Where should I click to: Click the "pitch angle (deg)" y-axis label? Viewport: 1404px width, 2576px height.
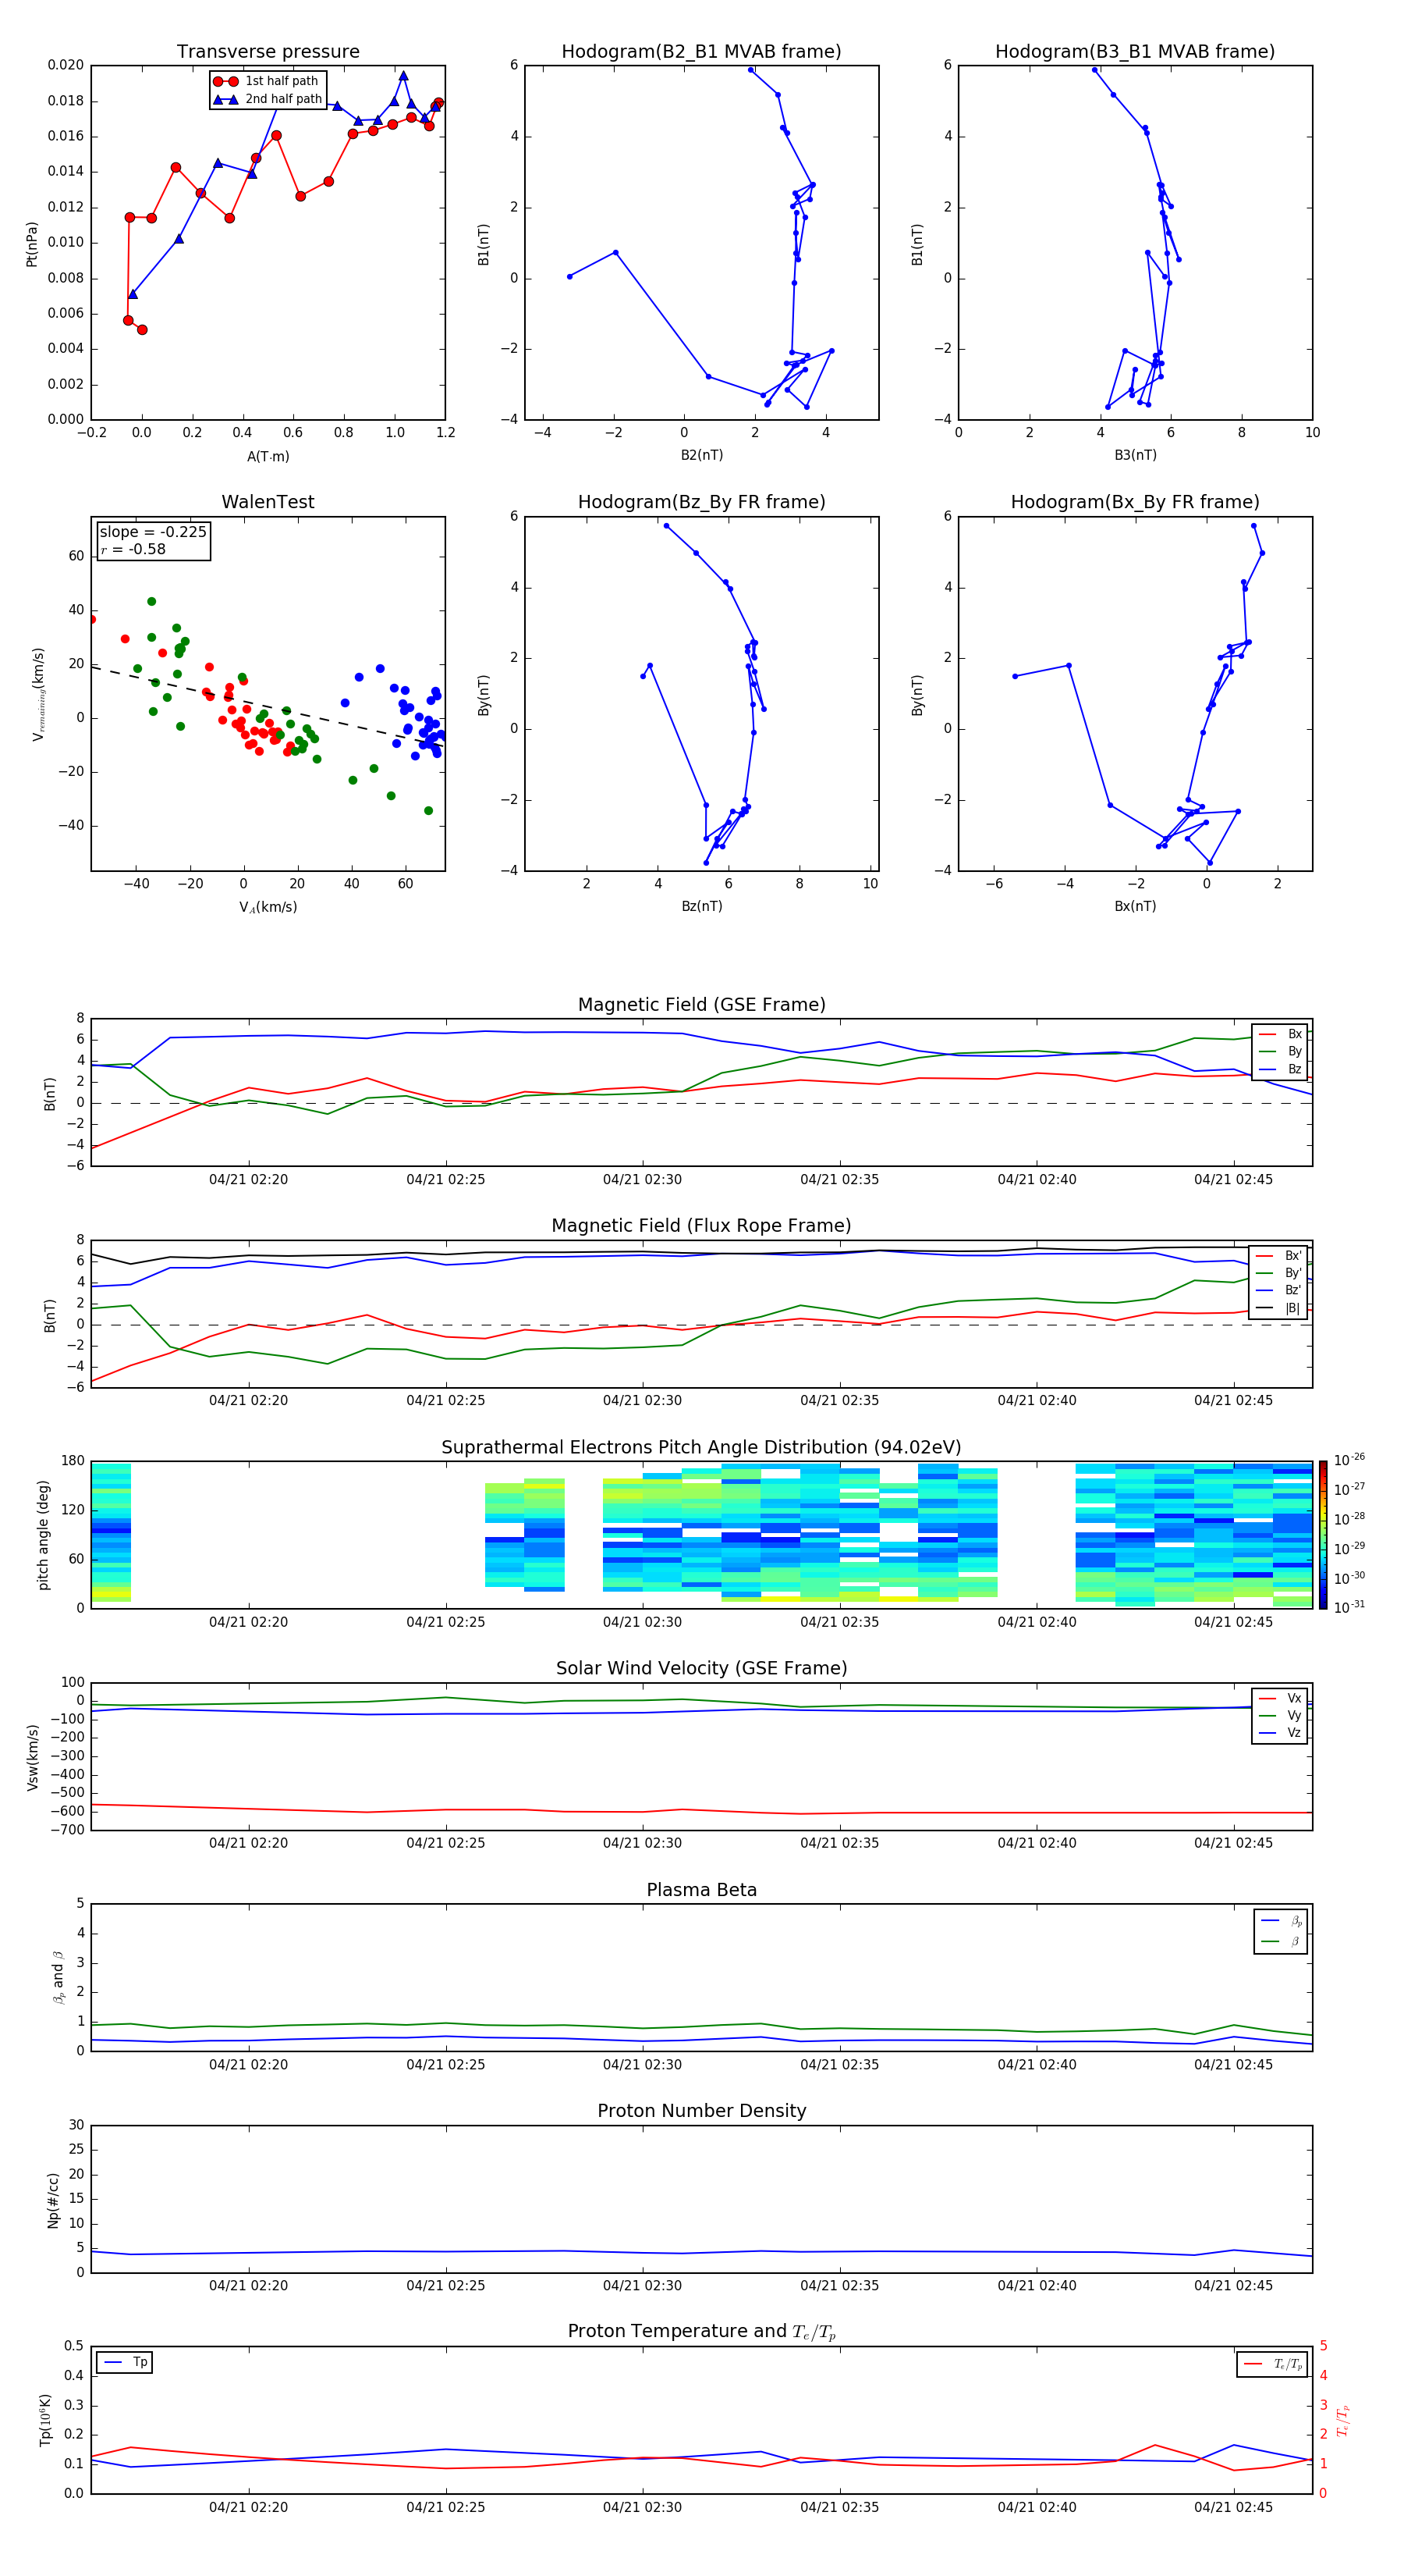(x=43, y=1535)
